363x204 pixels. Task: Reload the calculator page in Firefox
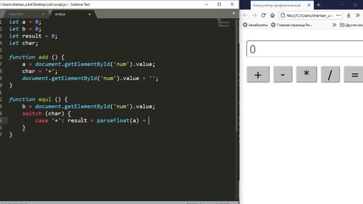tap(263, 15)
